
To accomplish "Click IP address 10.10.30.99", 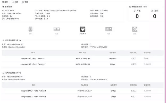I will pyautogui.click(x=10, y=11).
